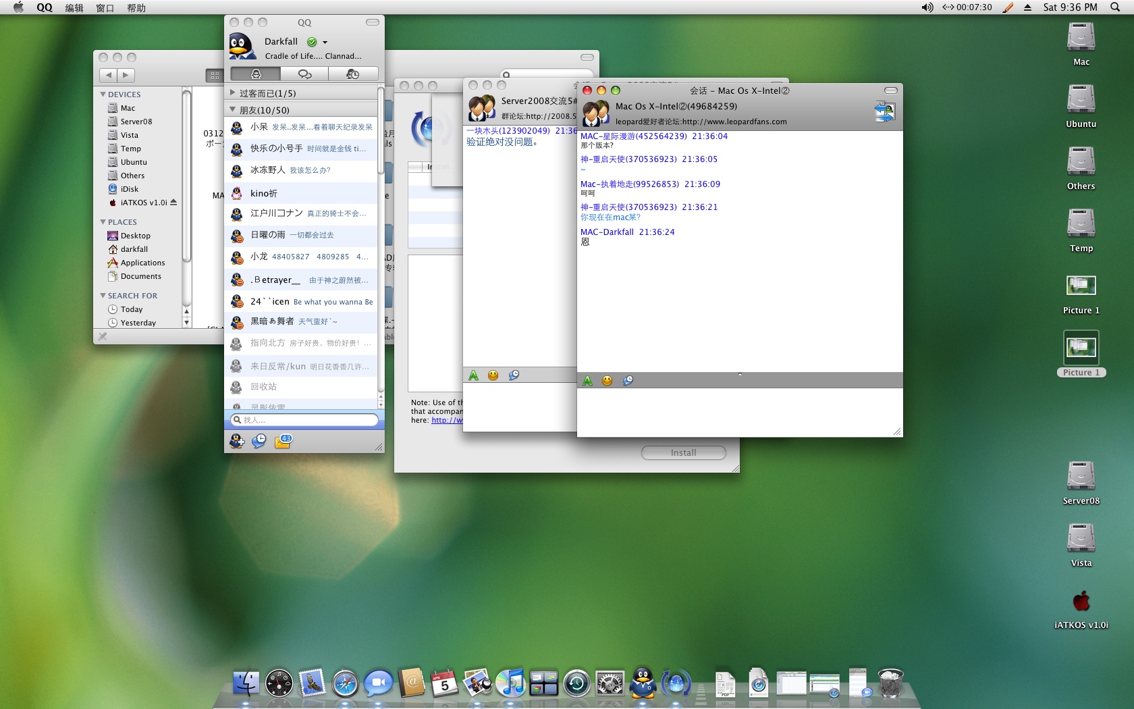Screen dimensions: 1134x709
Task: Switch to QQ conversations bubble tab
Action: (304, 74)
